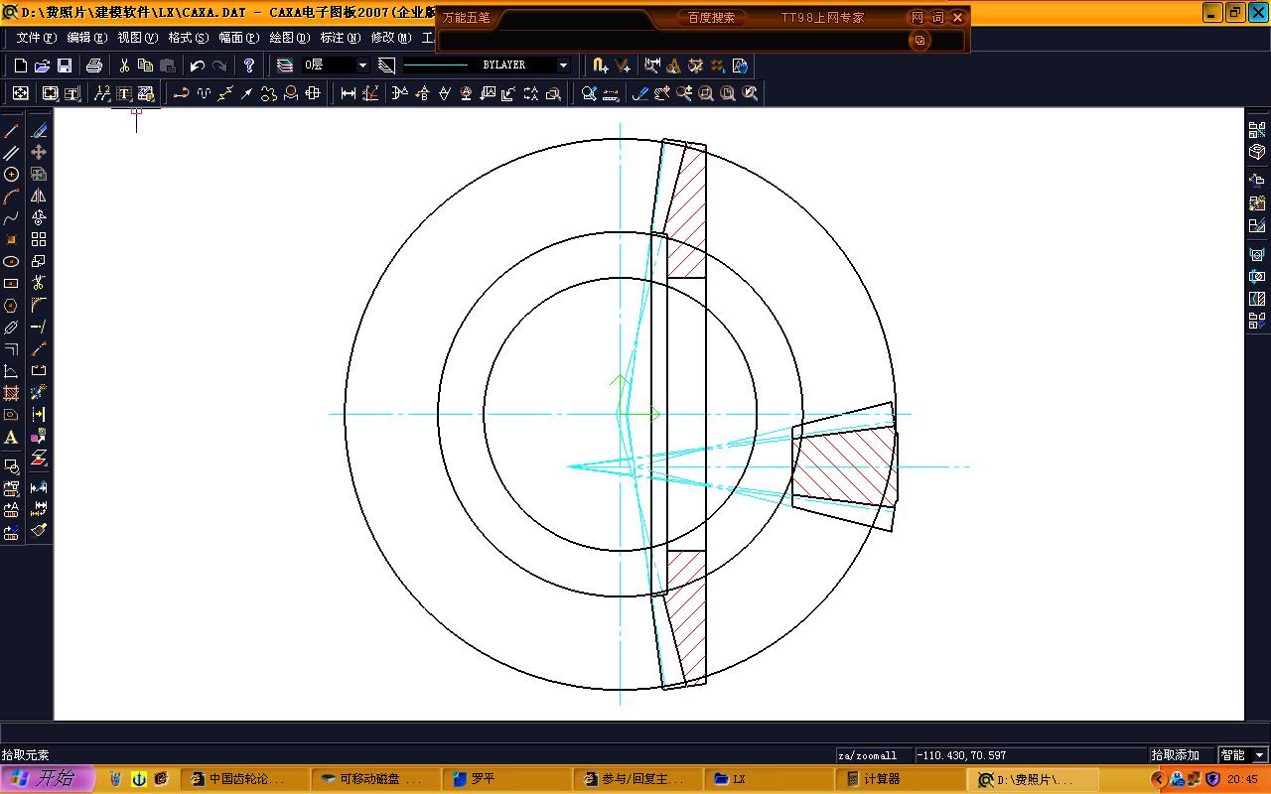Select the Rectangle drawing tool
This screenshot has height=794, width=1271.
coord(12,283)
